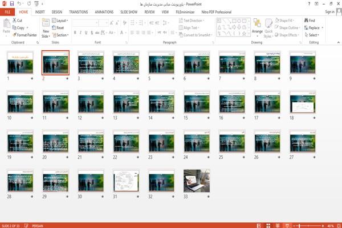The width and height of the screenshot is (342, 228).
Task: Activate the Format Painter tool
Action: tap(25, 35)
